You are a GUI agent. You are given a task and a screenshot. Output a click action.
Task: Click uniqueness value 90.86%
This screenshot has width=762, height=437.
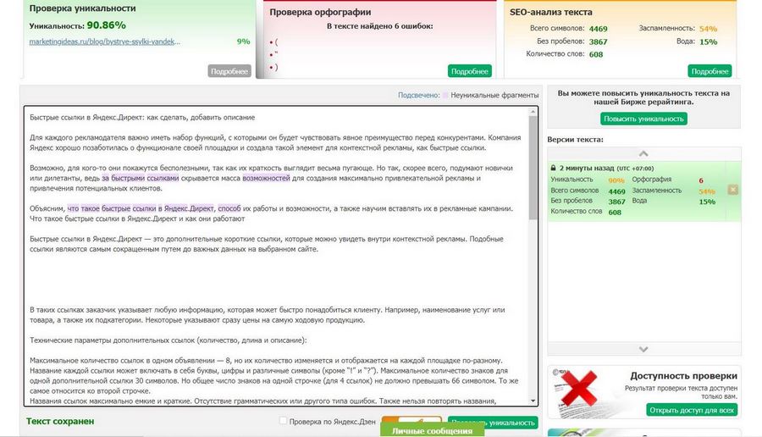[107, 25]
